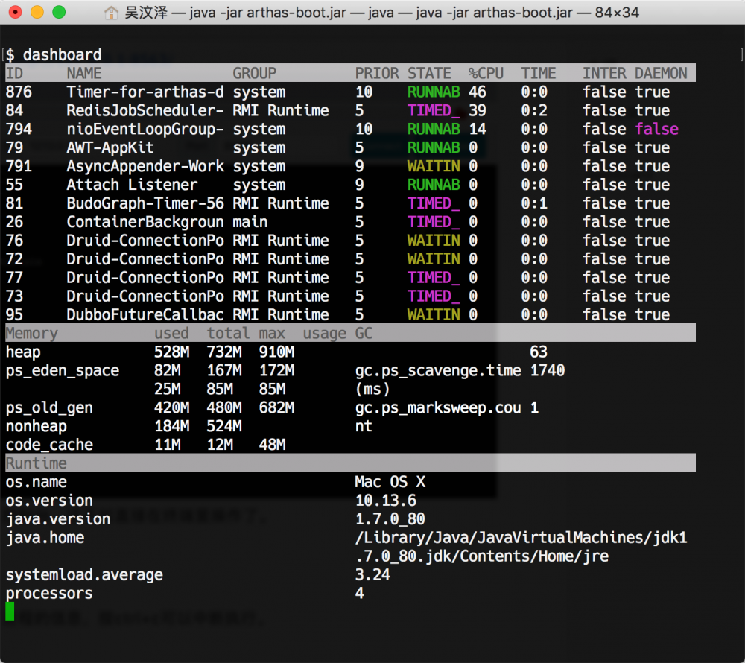This screenshot has height=663, width=745.
Task: Select thread name 'RedisJobScheduler-'
Action: pyautogui.click(x=145, y=110)
